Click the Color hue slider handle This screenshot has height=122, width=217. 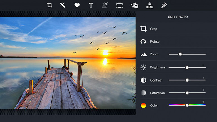pos(187,105)
